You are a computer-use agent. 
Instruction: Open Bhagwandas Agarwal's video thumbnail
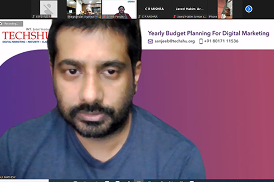[x=84, y=9]
